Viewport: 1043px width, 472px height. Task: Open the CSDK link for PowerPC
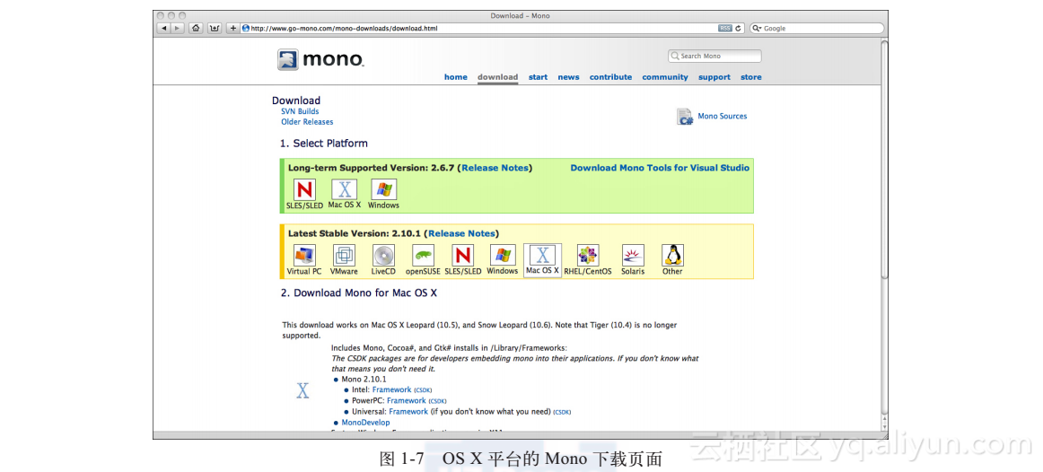[438, 401]
